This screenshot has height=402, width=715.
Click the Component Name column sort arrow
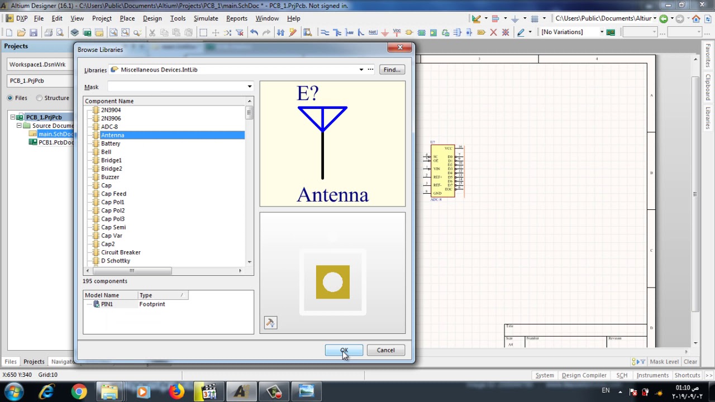pyautogui.click(x=249, y=101)
